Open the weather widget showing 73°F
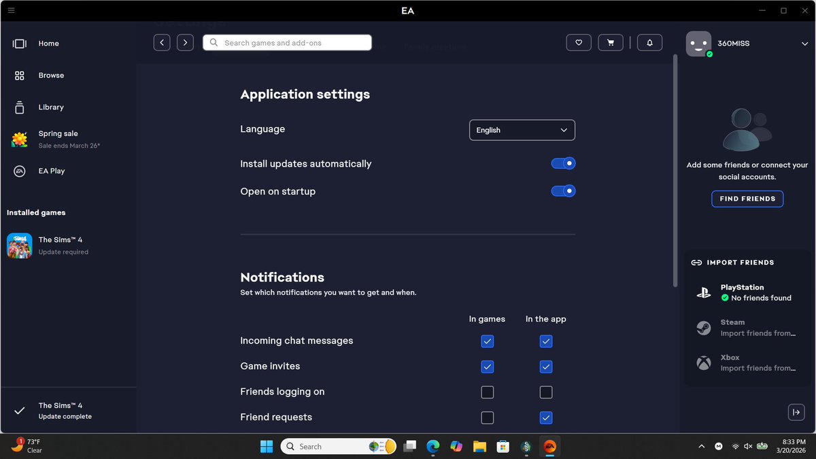The height and width of the screenshot is (459, 816). [27, 446]
